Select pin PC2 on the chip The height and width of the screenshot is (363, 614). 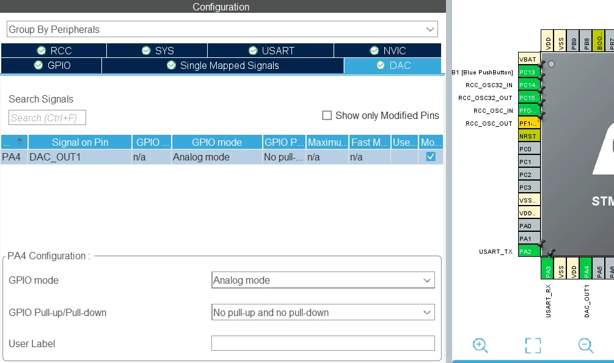coord(529,174)
